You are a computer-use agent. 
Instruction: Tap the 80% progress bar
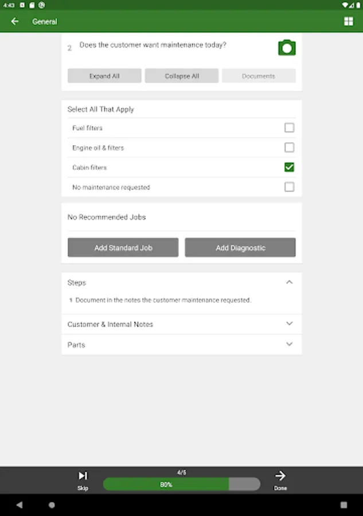point(181,484)
